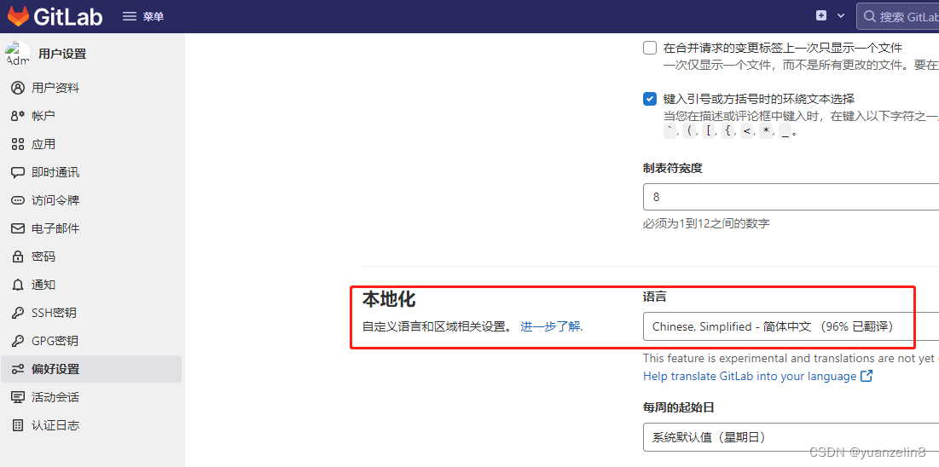This screenshot has width=939, height=467.
Task: Click the 访问令牌 token icon
Action: (x=18, y=200)
